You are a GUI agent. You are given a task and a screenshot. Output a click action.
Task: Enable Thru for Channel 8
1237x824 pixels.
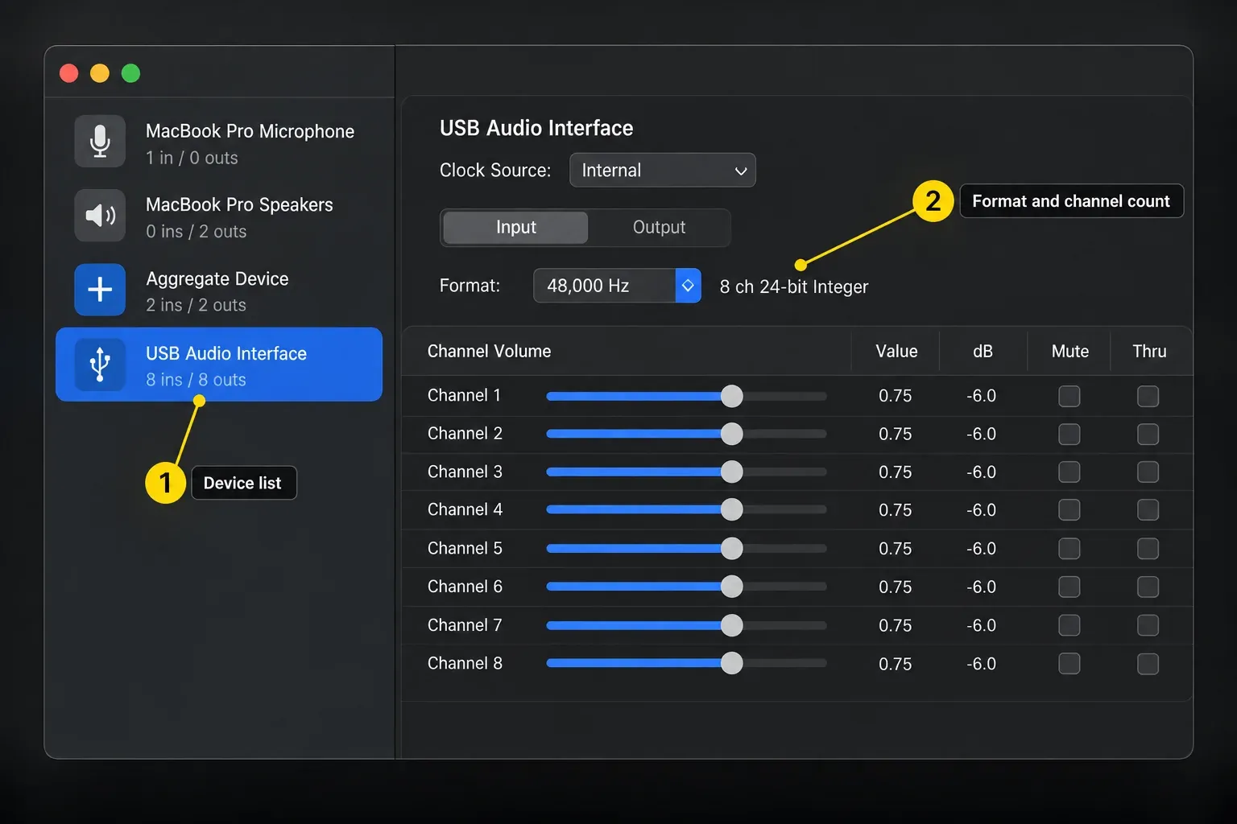pyautogui.click(x=1148, y=664)
